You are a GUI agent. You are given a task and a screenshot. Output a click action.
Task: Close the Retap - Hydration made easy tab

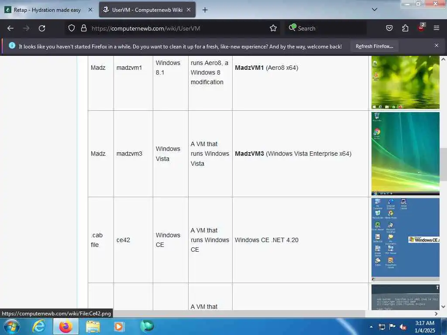[90, 10]
